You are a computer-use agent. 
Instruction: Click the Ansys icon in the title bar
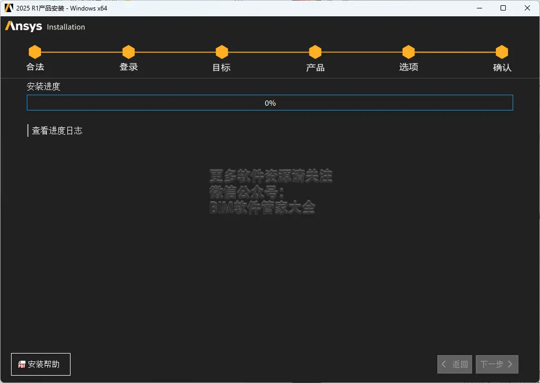pyautogui.click(x=8, y=8)
